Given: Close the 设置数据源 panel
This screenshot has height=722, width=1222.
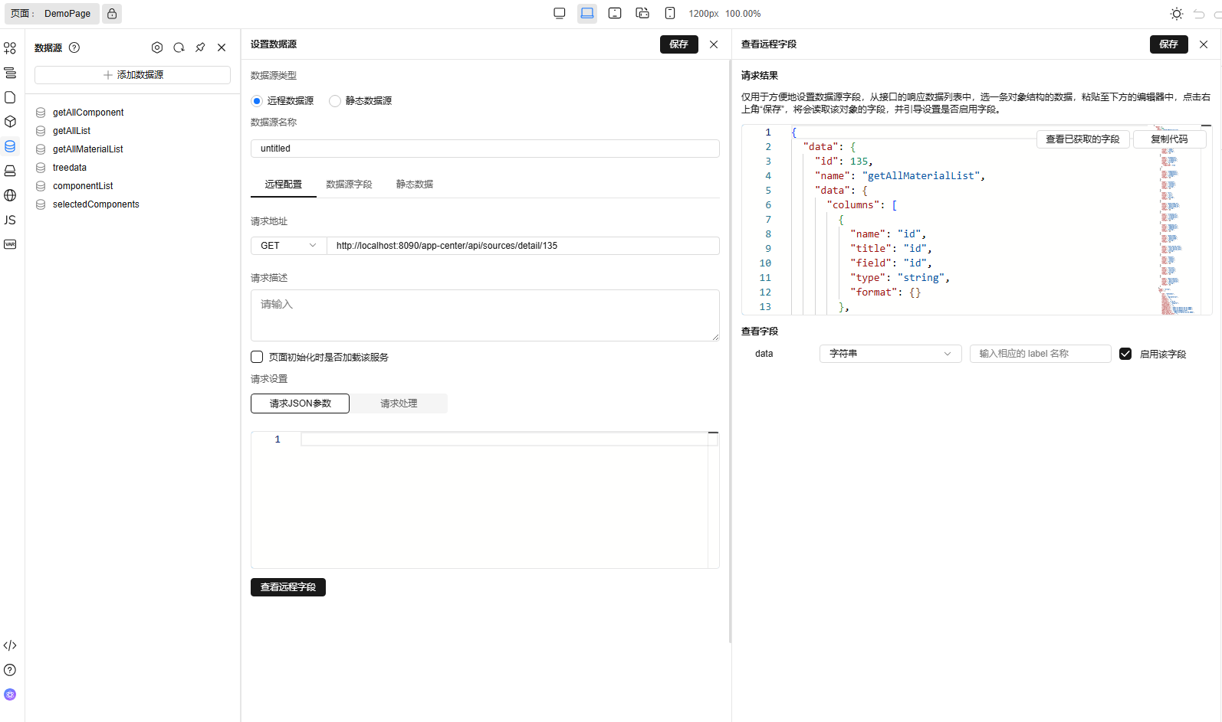Looking at the screenshot, I should coord(714,44).
